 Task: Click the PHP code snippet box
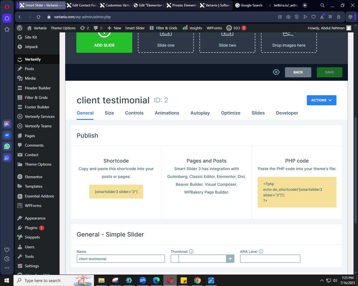(x=297, y=192)
